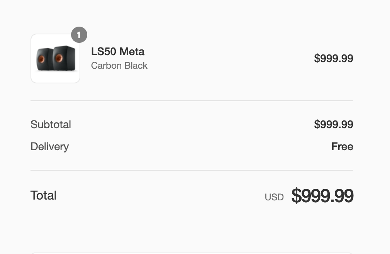This screenshot has height=254, width=390.
Task: Click the USD currency label
Action: coord(274,197)
